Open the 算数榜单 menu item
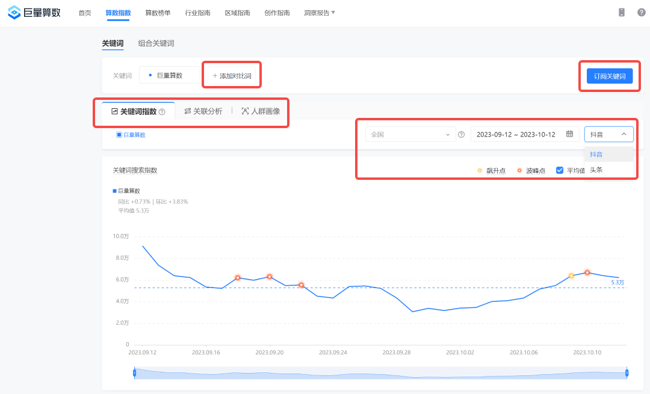 click(157, 11)
